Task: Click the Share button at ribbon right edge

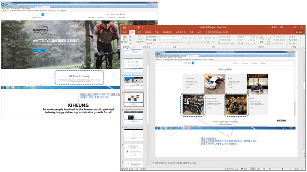Action: pos(299,32)
